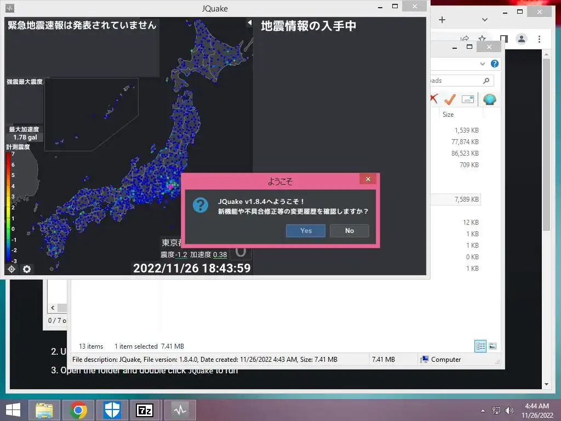Toggle Chrome side panel icon

click(x=504, y=38)
